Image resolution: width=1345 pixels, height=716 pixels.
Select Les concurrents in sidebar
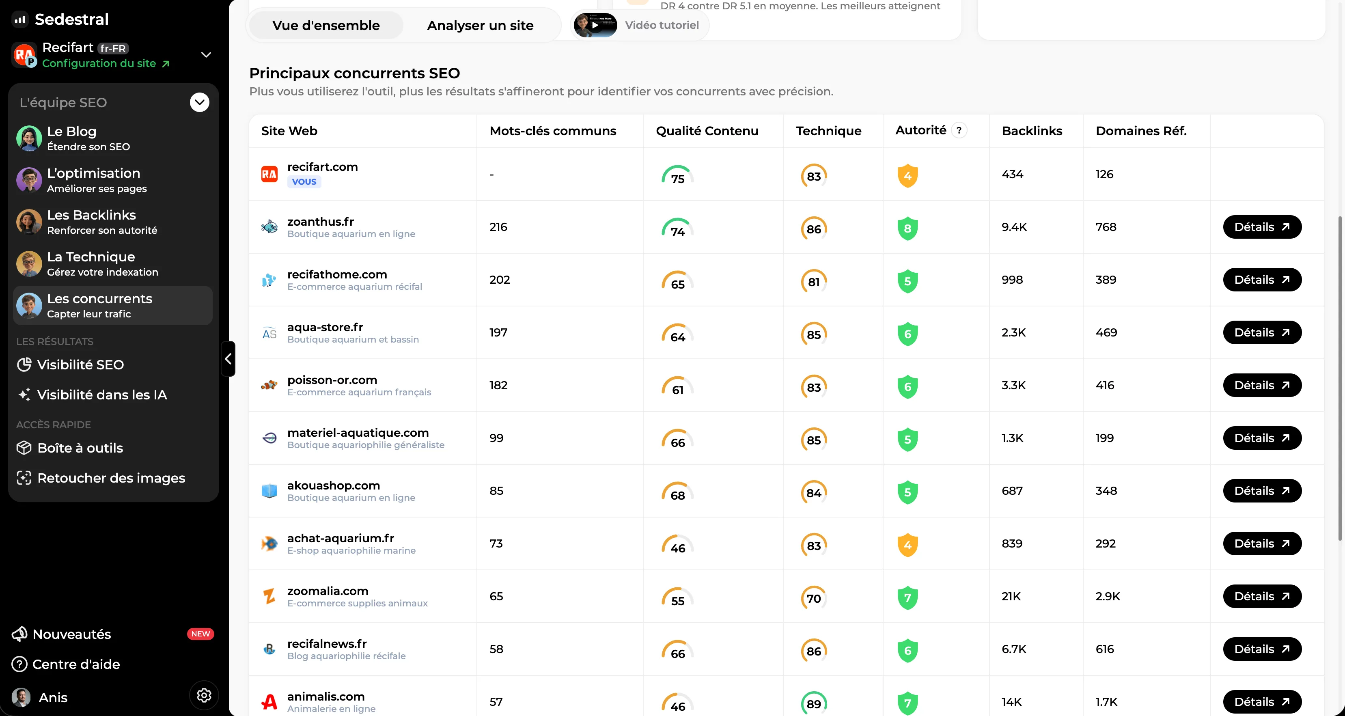113,306
